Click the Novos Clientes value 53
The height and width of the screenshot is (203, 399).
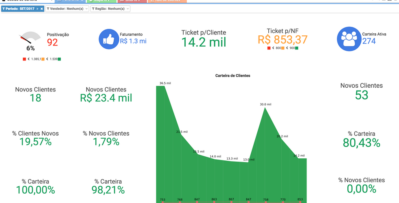point(362,95)
